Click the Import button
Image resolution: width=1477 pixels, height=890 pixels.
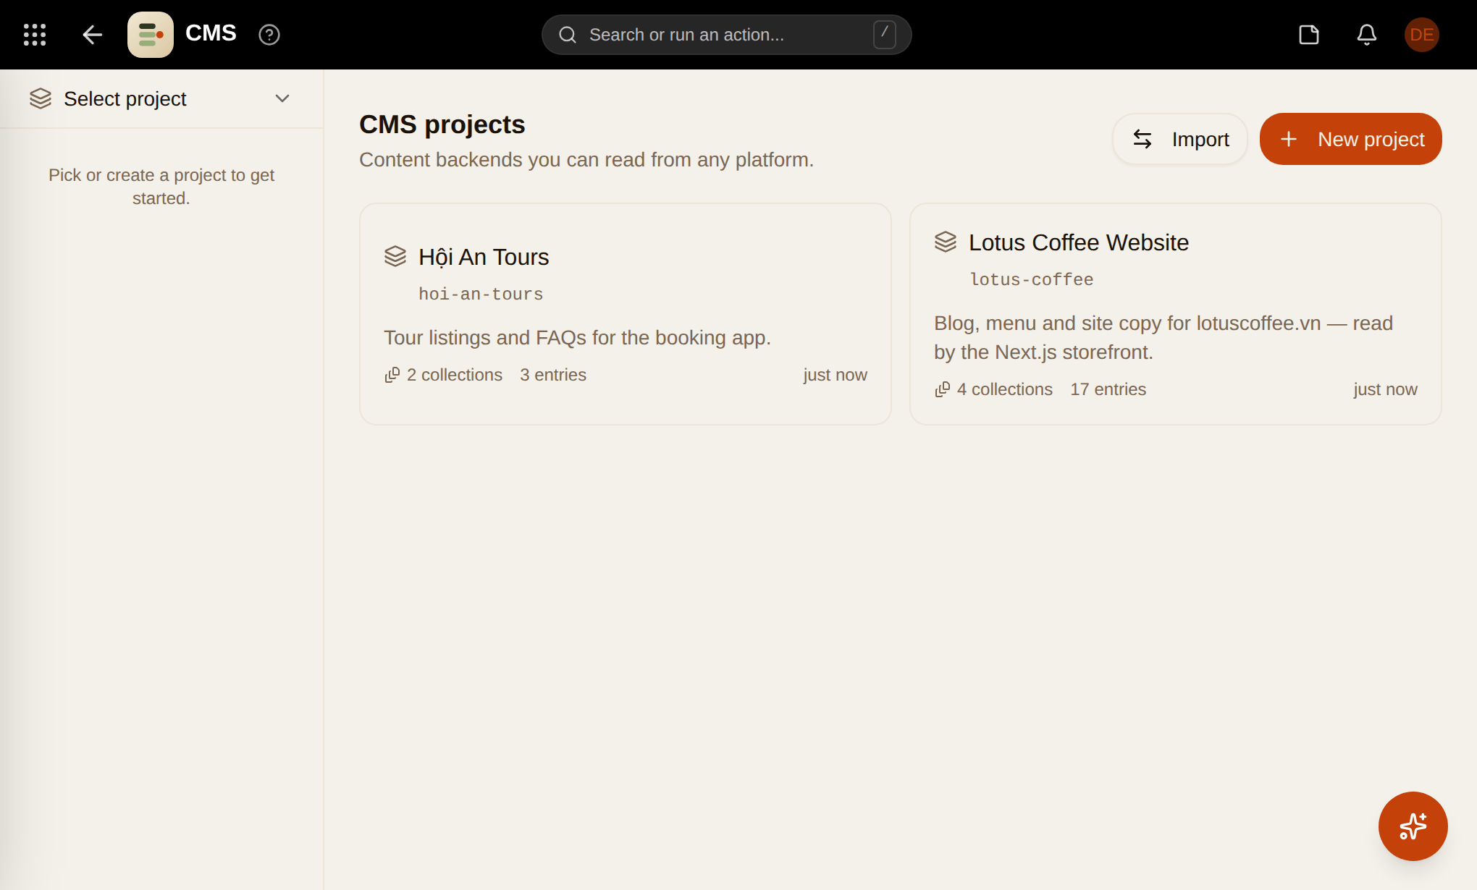pyautogui.click(x=1180, y=139)
